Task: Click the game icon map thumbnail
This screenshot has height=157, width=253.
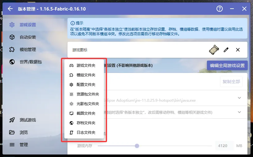Action: click(214, 50)
